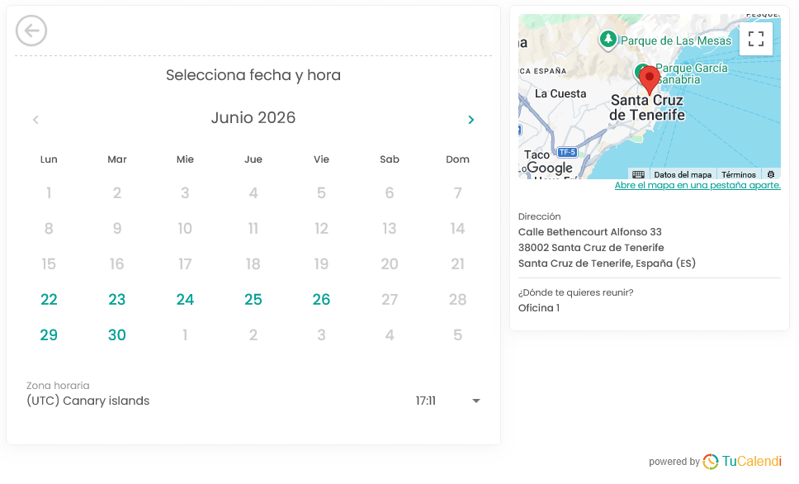Viewport: 799px width, 484px height.
Task: Click the red map location pin
Action: [649, 80]
